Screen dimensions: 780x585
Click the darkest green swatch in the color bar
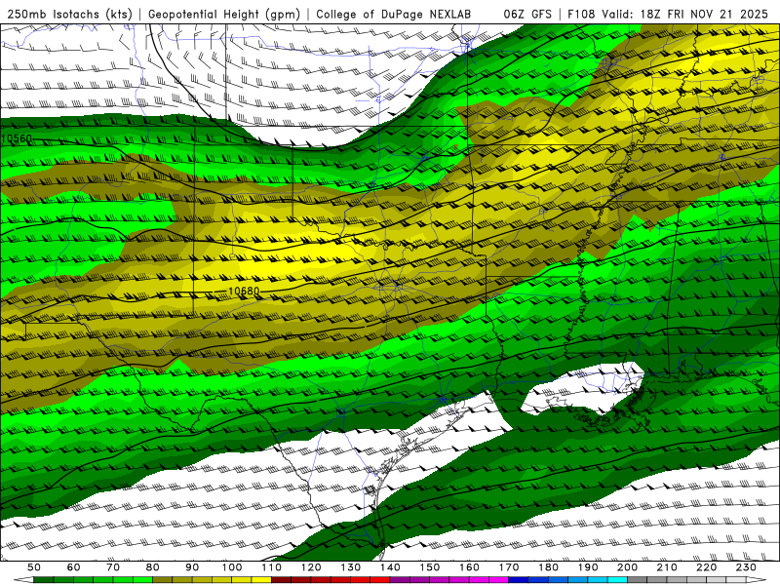pos(44,580)
